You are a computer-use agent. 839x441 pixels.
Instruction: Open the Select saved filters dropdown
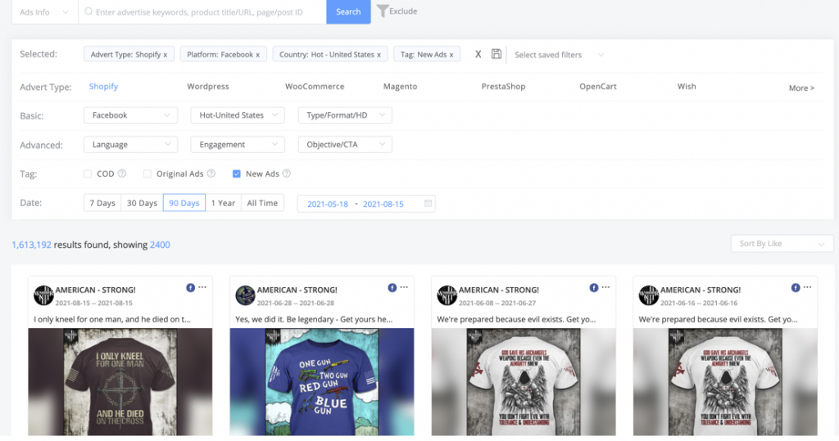point(559,55)
